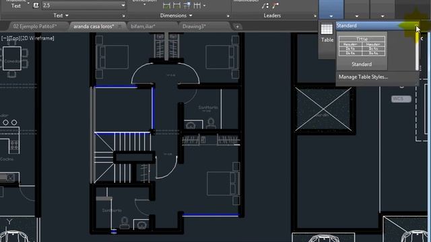This screenshot has width=431, height=242.
Task: Click the table style list scrollbar
Action: [417, 51]
